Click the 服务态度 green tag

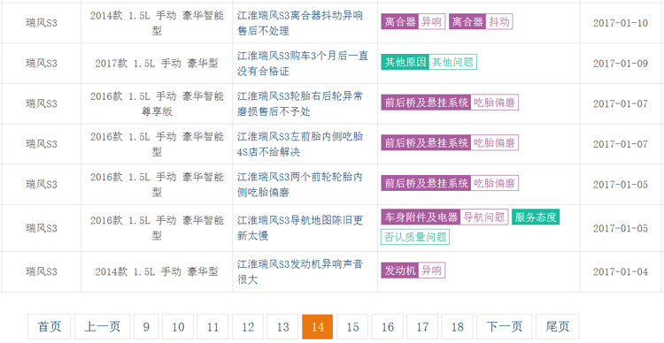pos(536,217)
